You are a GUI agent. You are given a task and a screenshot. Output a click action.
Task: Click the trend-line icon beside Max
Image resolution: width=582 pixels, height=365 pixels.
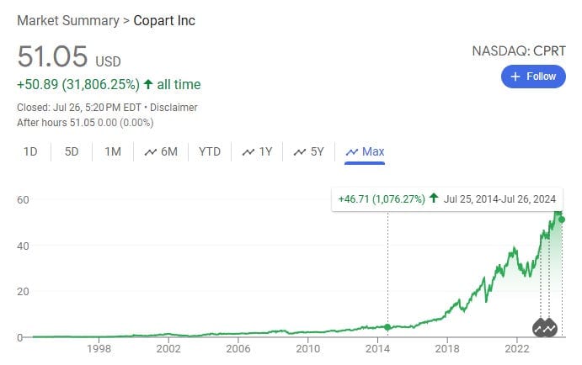[352, 152]
